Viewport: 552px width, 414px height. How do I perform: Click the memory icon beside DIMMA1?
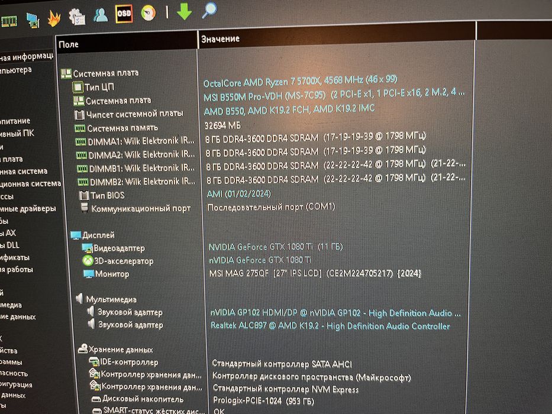[x=80, y=141]
